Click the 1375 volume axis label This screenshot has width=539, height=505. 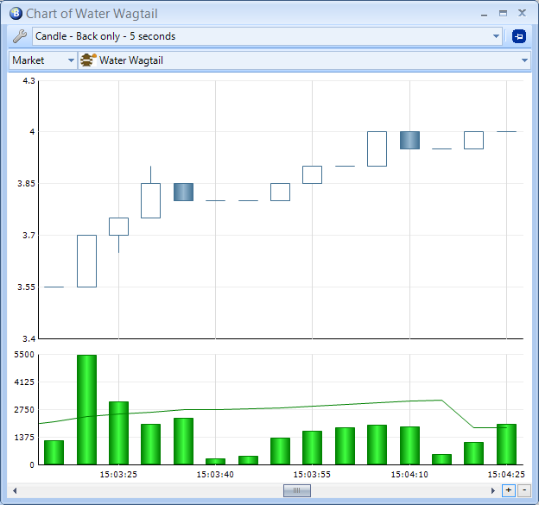pyautogui.click(x=24, y=438)
